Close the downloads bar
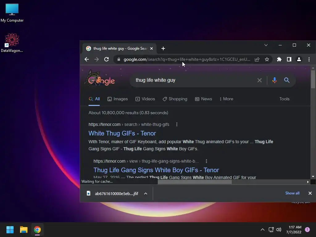316x237 pixels. (x=310, y=193)
